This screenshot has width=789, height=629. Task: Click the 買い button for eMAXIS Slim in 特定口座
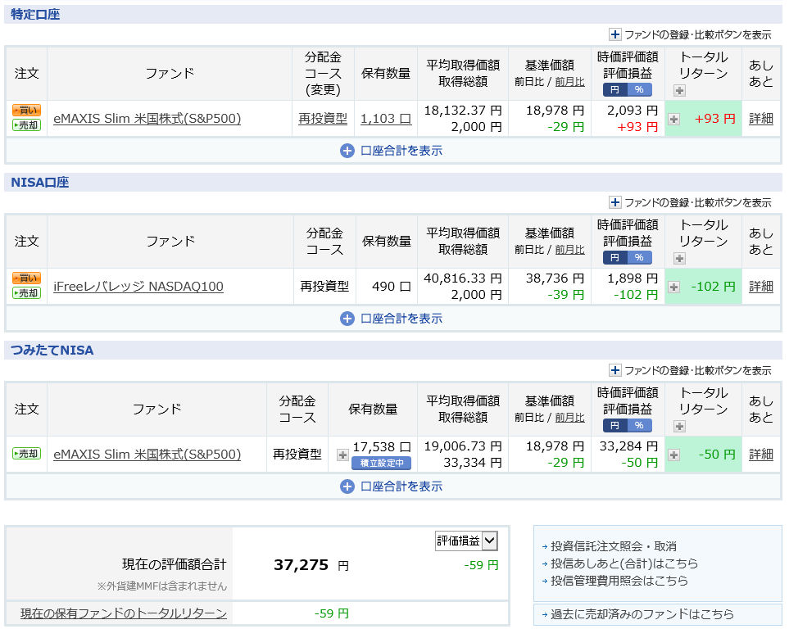click(x=27, y=111)
